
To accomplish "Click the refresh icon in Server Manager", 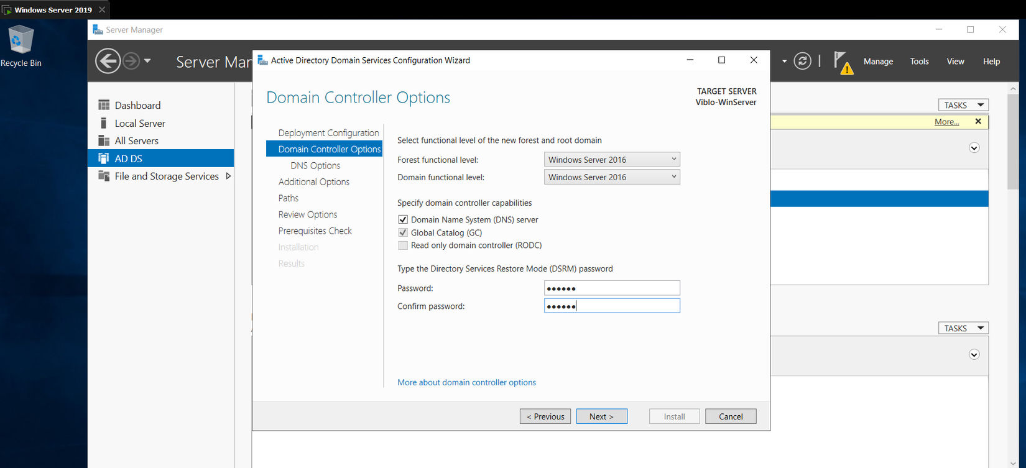I will pyautogui.click(x=802, y=62).
